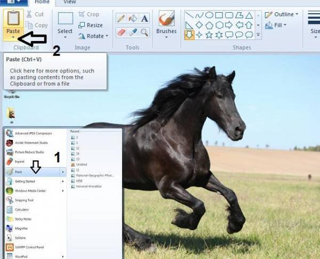Open recent file 'National-Geographic-Phot...'
Screen dimensions: 320x259
[x=92, y=175]
